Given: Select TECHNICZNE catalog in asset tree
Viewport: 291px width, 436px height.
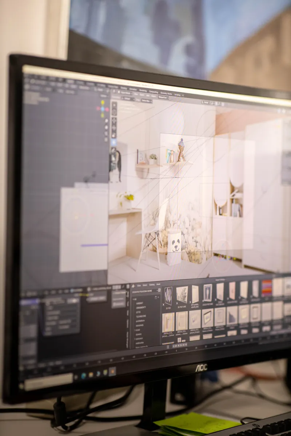Looking at the screenshot, I should tap(141, 316).
